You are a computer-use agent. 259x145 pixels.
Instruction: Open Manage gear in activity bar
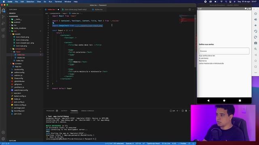(x=3, y=139)
